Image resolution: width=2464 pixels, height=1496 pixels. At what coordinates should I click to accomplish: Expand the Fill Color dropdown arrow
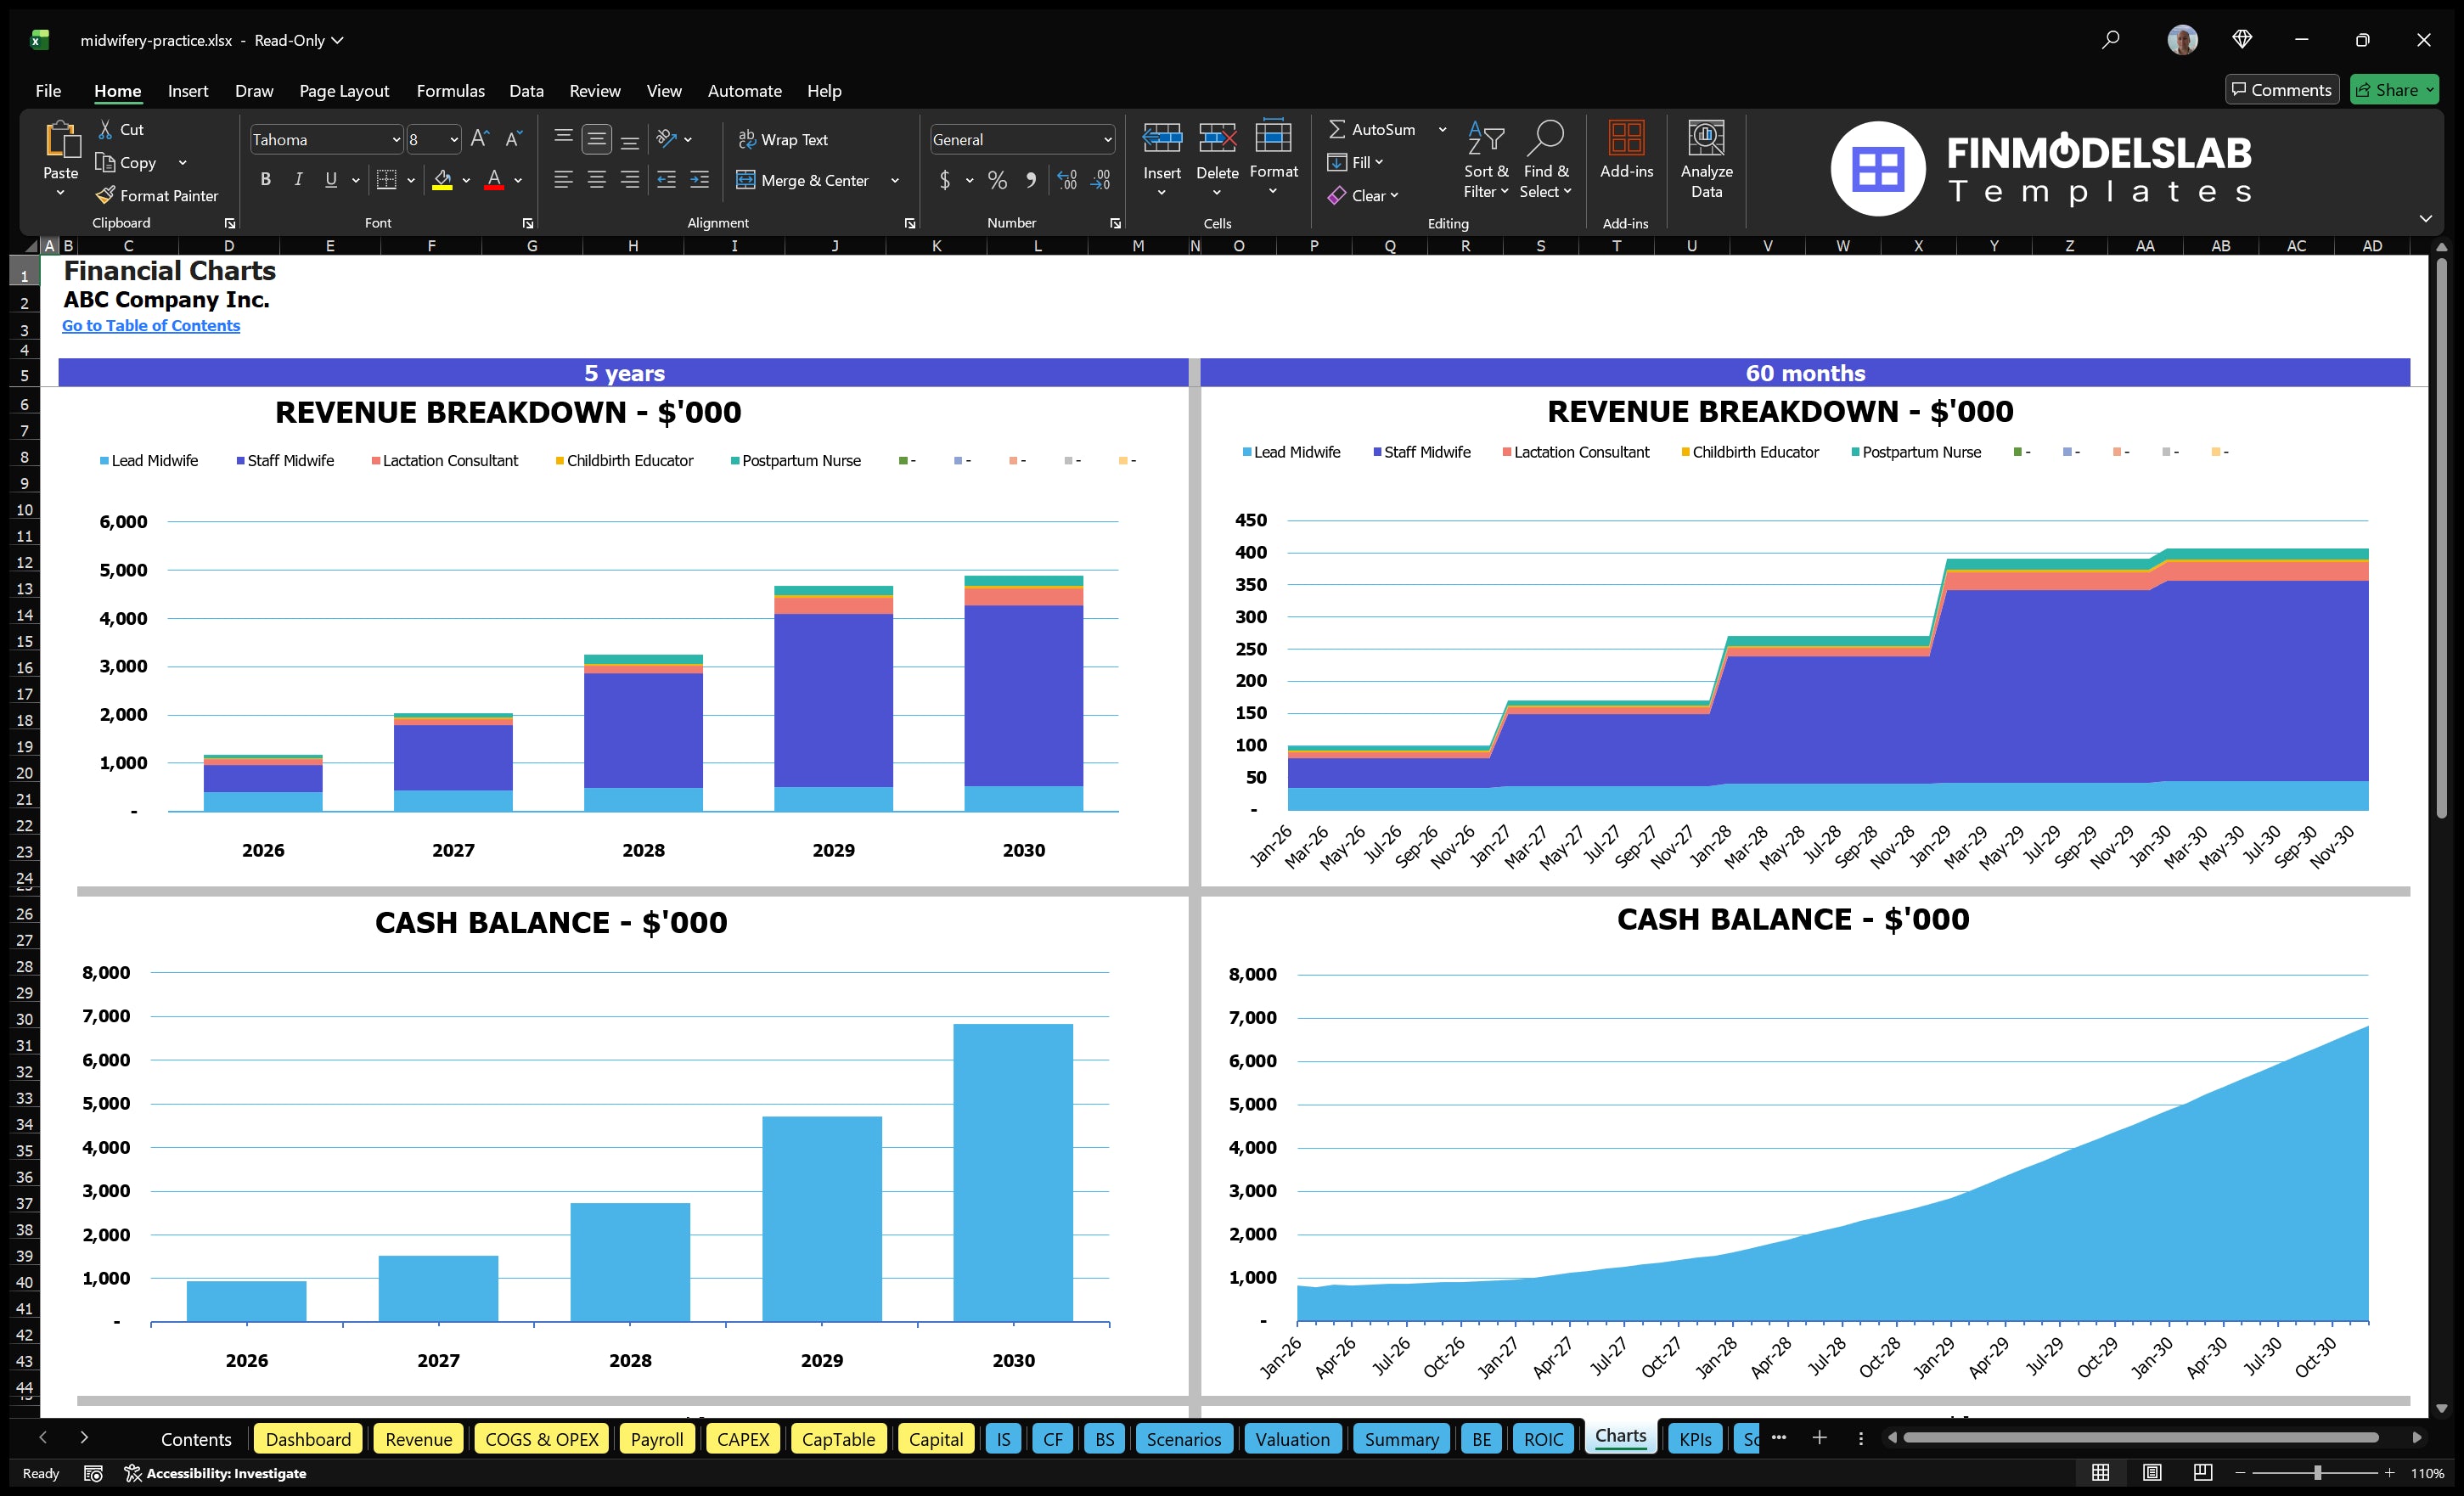[x=466, y=181]
